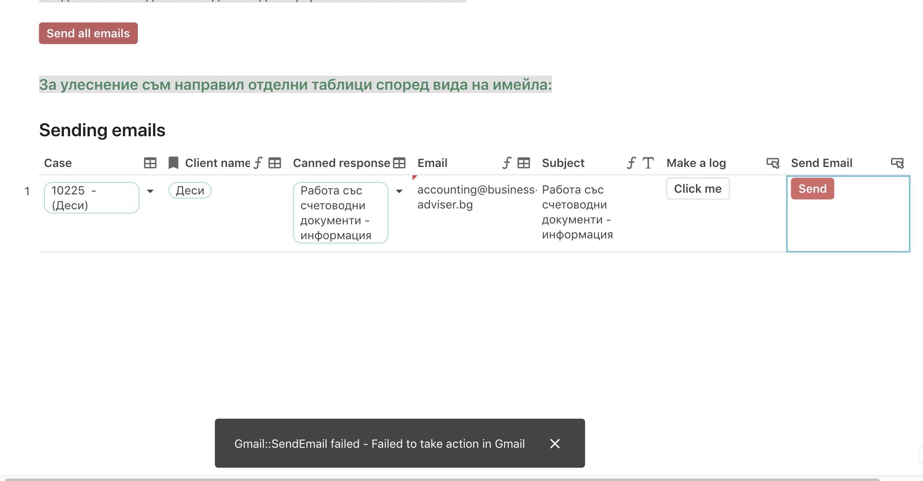Click the button type icon in Send Email header
Viewport: 923px width, 481px height.
click(x=897, y=163)
